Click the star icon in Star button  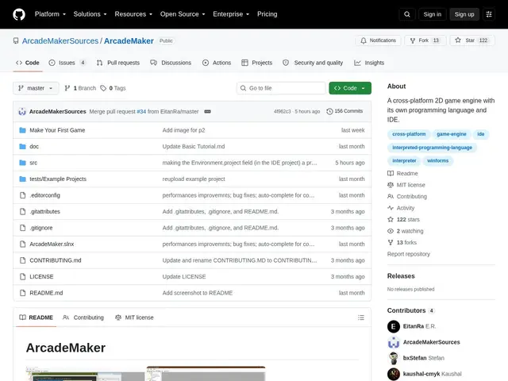coord(458,40)
